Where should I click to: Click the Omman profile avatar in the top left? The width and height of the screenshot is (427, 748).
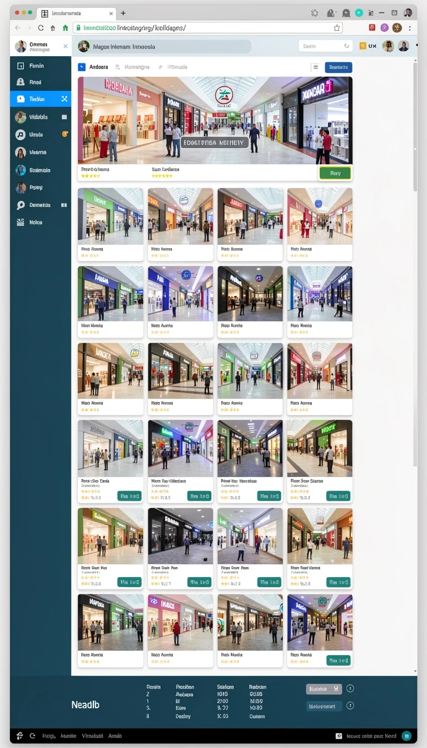pos(21,46)
